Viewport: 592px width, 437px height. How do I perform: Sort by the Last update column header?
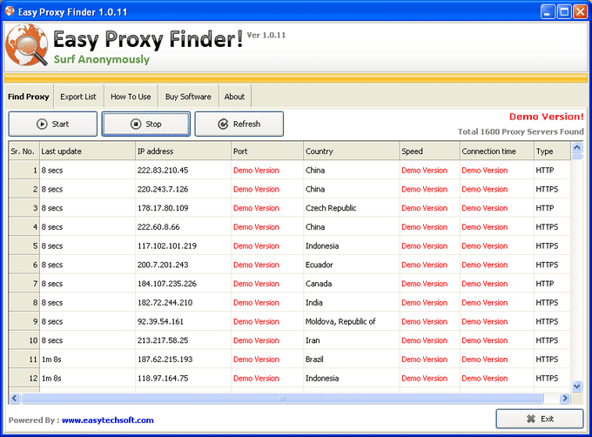[87, 151]
